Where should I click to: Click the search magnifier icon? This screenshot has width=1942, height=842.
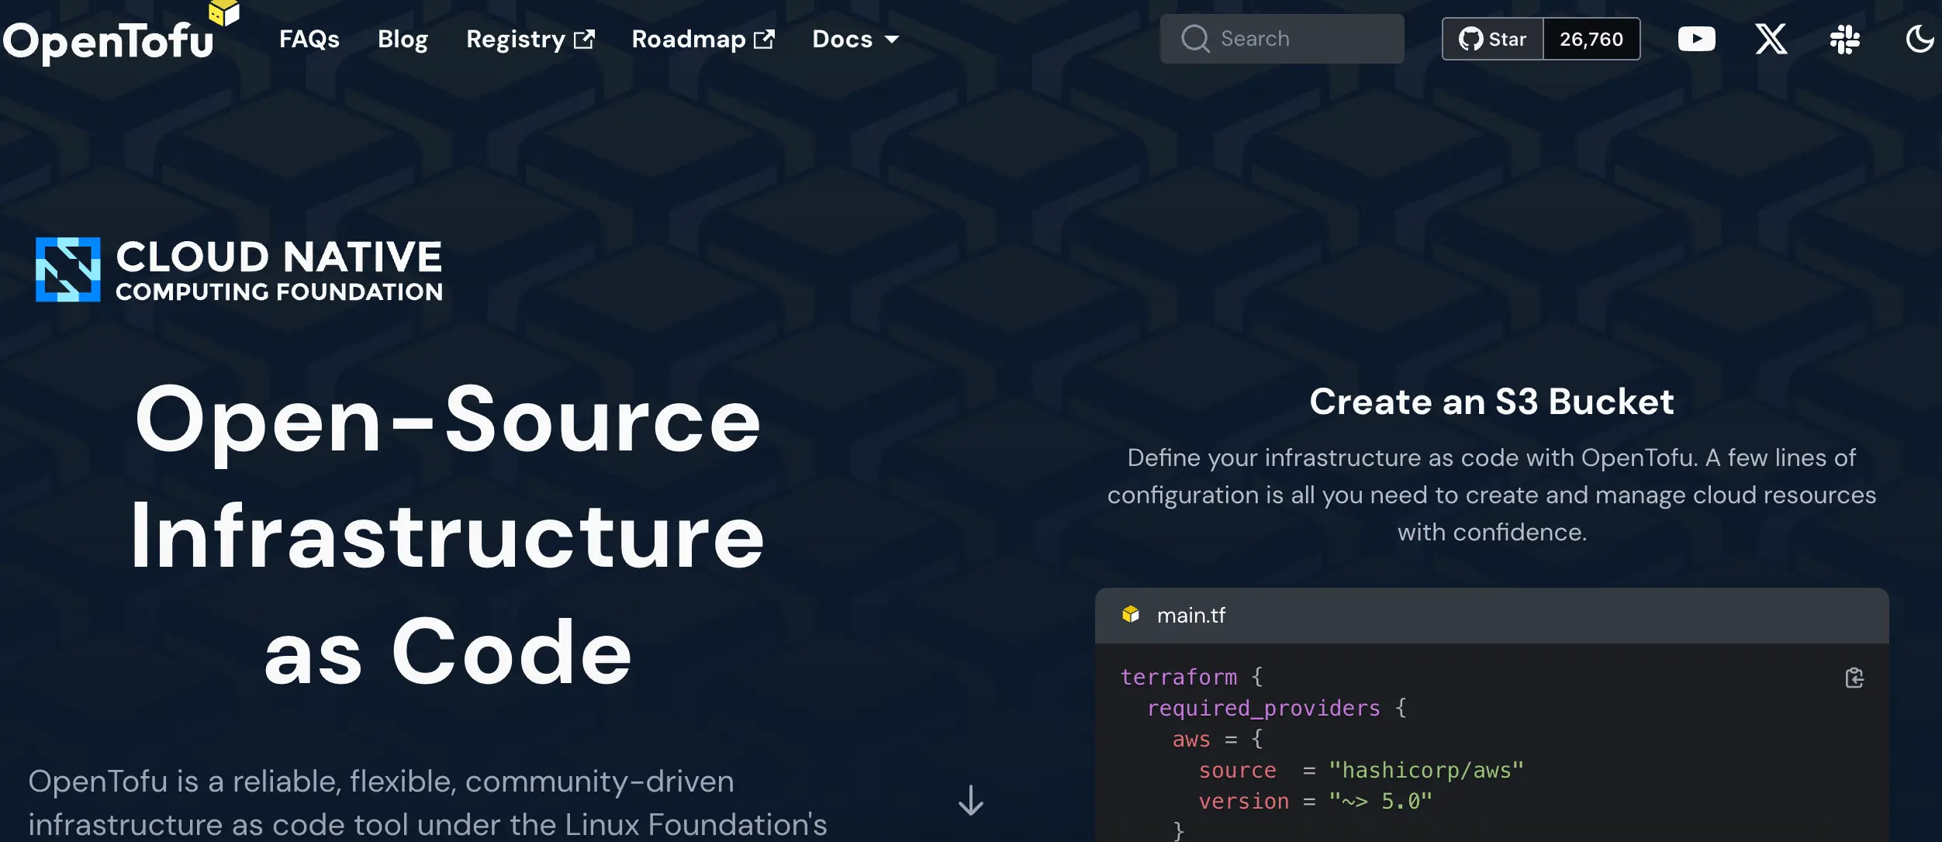pyautogui.click(x=1195, y=39)
